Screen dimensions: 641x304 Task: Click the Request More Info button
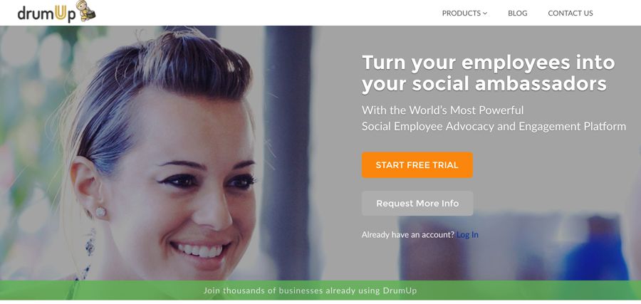pos(417,203)
